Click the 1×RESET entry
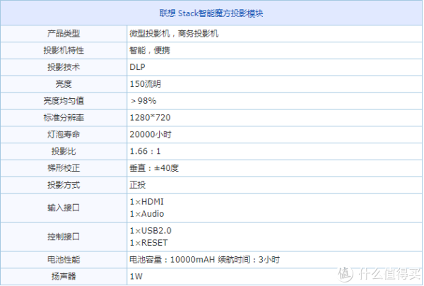This screenshot has width=424, height=286. tap(148, 243)
